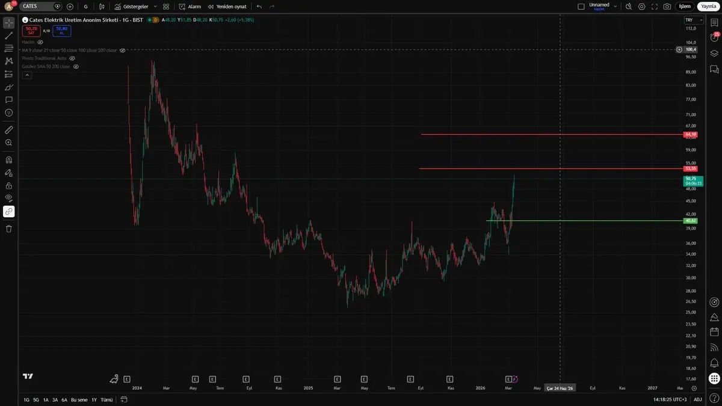
Task: Click the Unnamed layout name
Action: (x=599, y=5)
